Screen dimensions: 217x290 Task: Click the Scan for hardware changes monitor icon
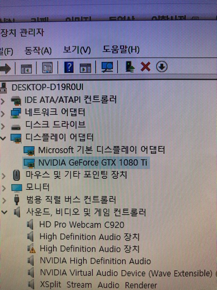click(x=107, y=67)
